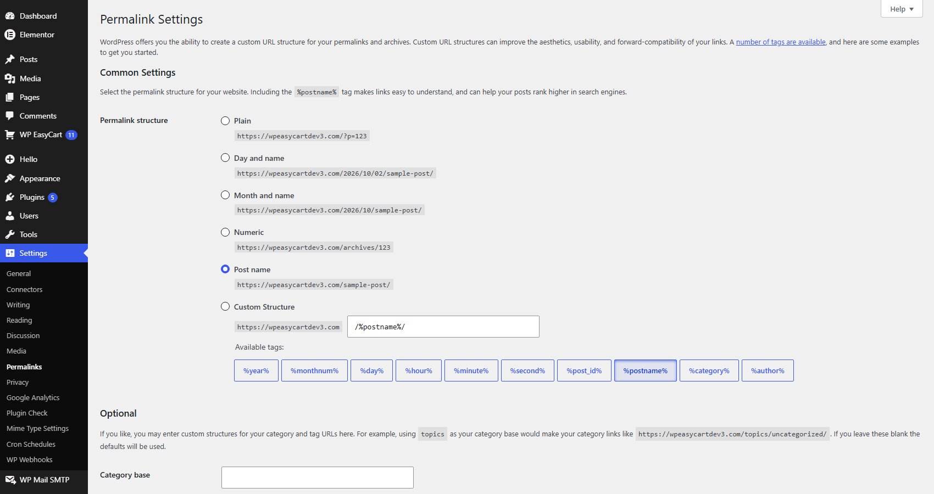Select the Numeric permalink radio button
This screenshot has width=934, height=494.
click(225, 232)
